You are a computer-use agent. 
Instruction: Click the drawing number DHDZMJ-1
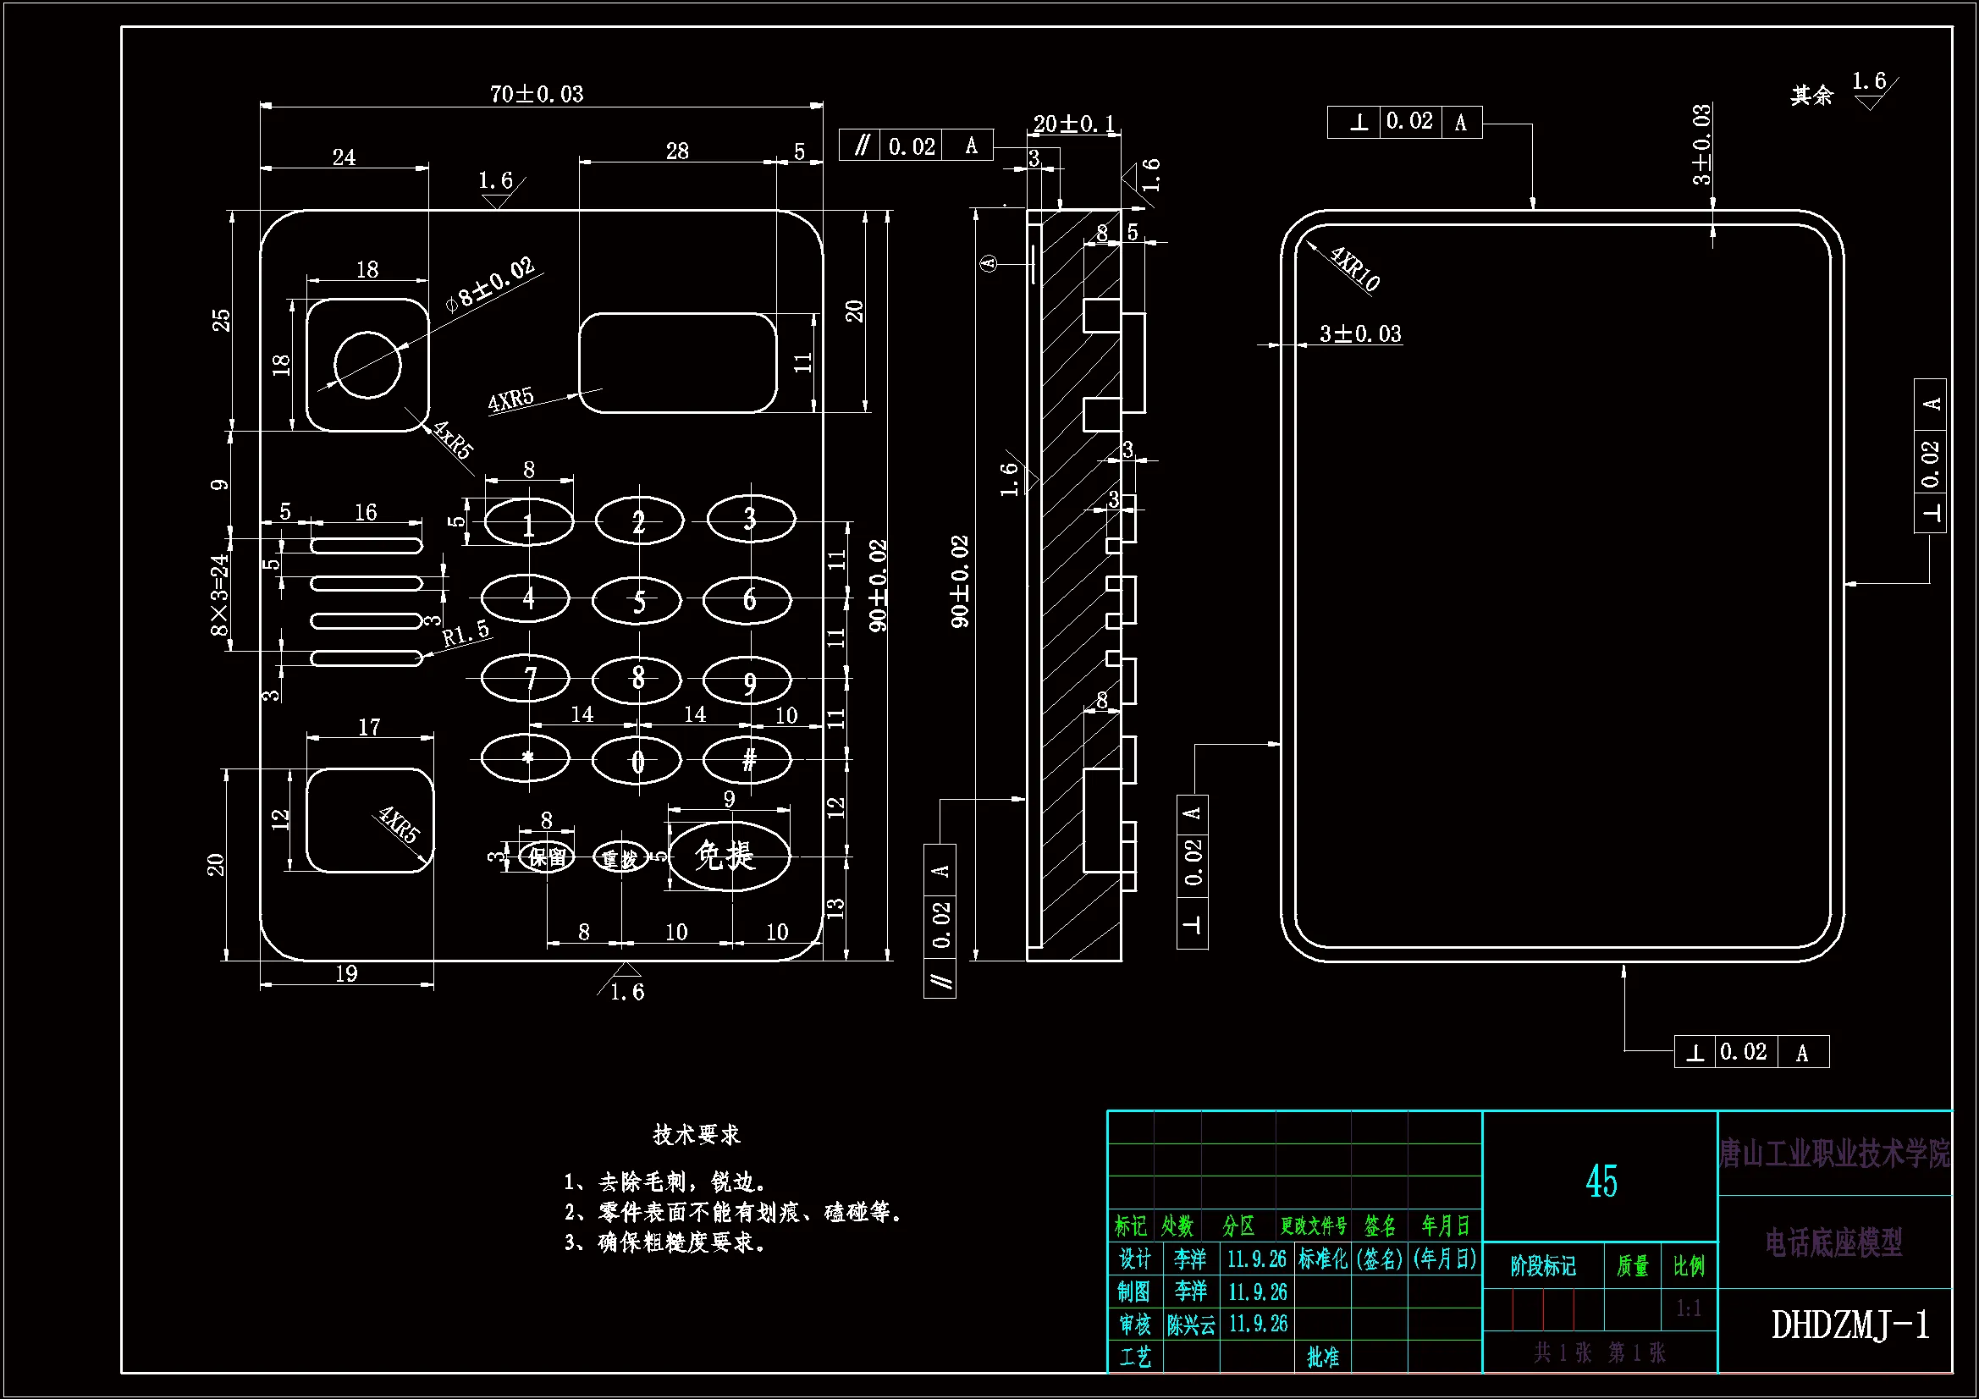click(1849, 1325)
